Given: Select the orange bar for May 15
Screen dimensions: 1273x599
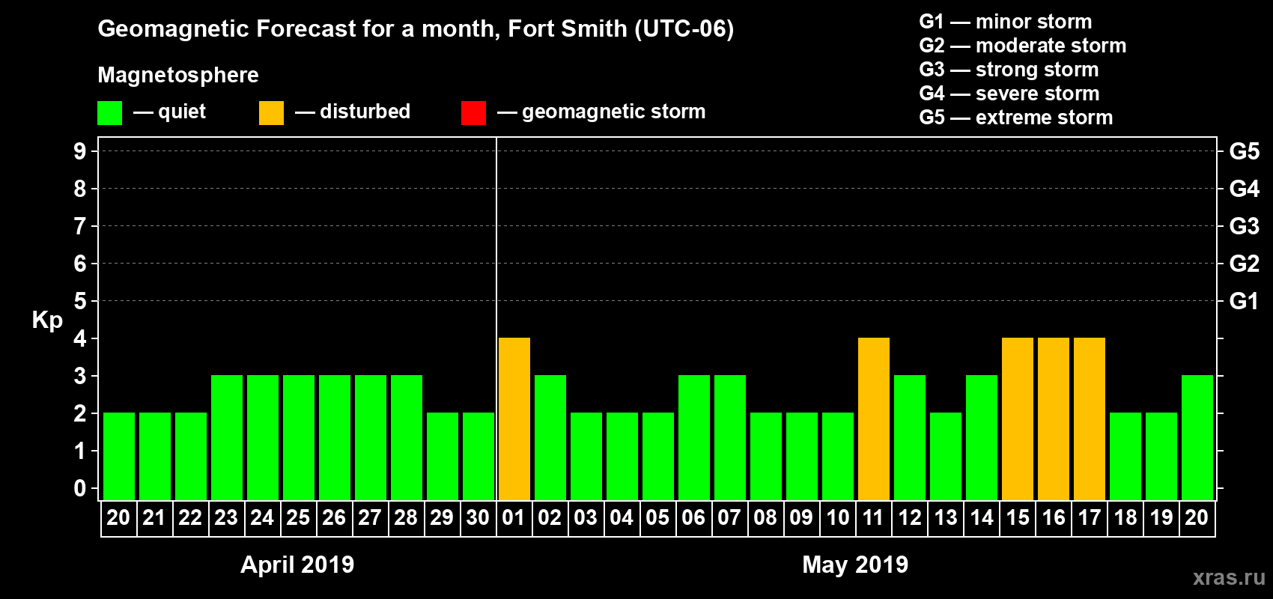Looking at the screenshot, I should pos(1018,419).
